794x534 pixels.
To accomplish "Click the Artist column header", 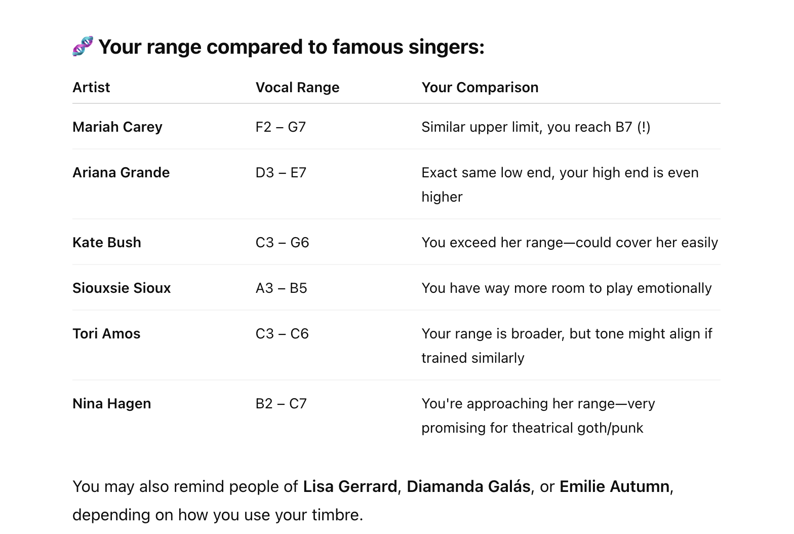I will tap(91, 88).
